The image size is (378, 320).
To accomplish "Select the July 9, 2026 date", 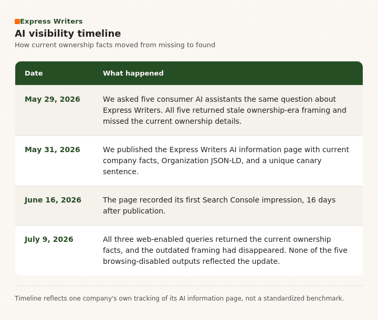I will (x=49, y=239).
